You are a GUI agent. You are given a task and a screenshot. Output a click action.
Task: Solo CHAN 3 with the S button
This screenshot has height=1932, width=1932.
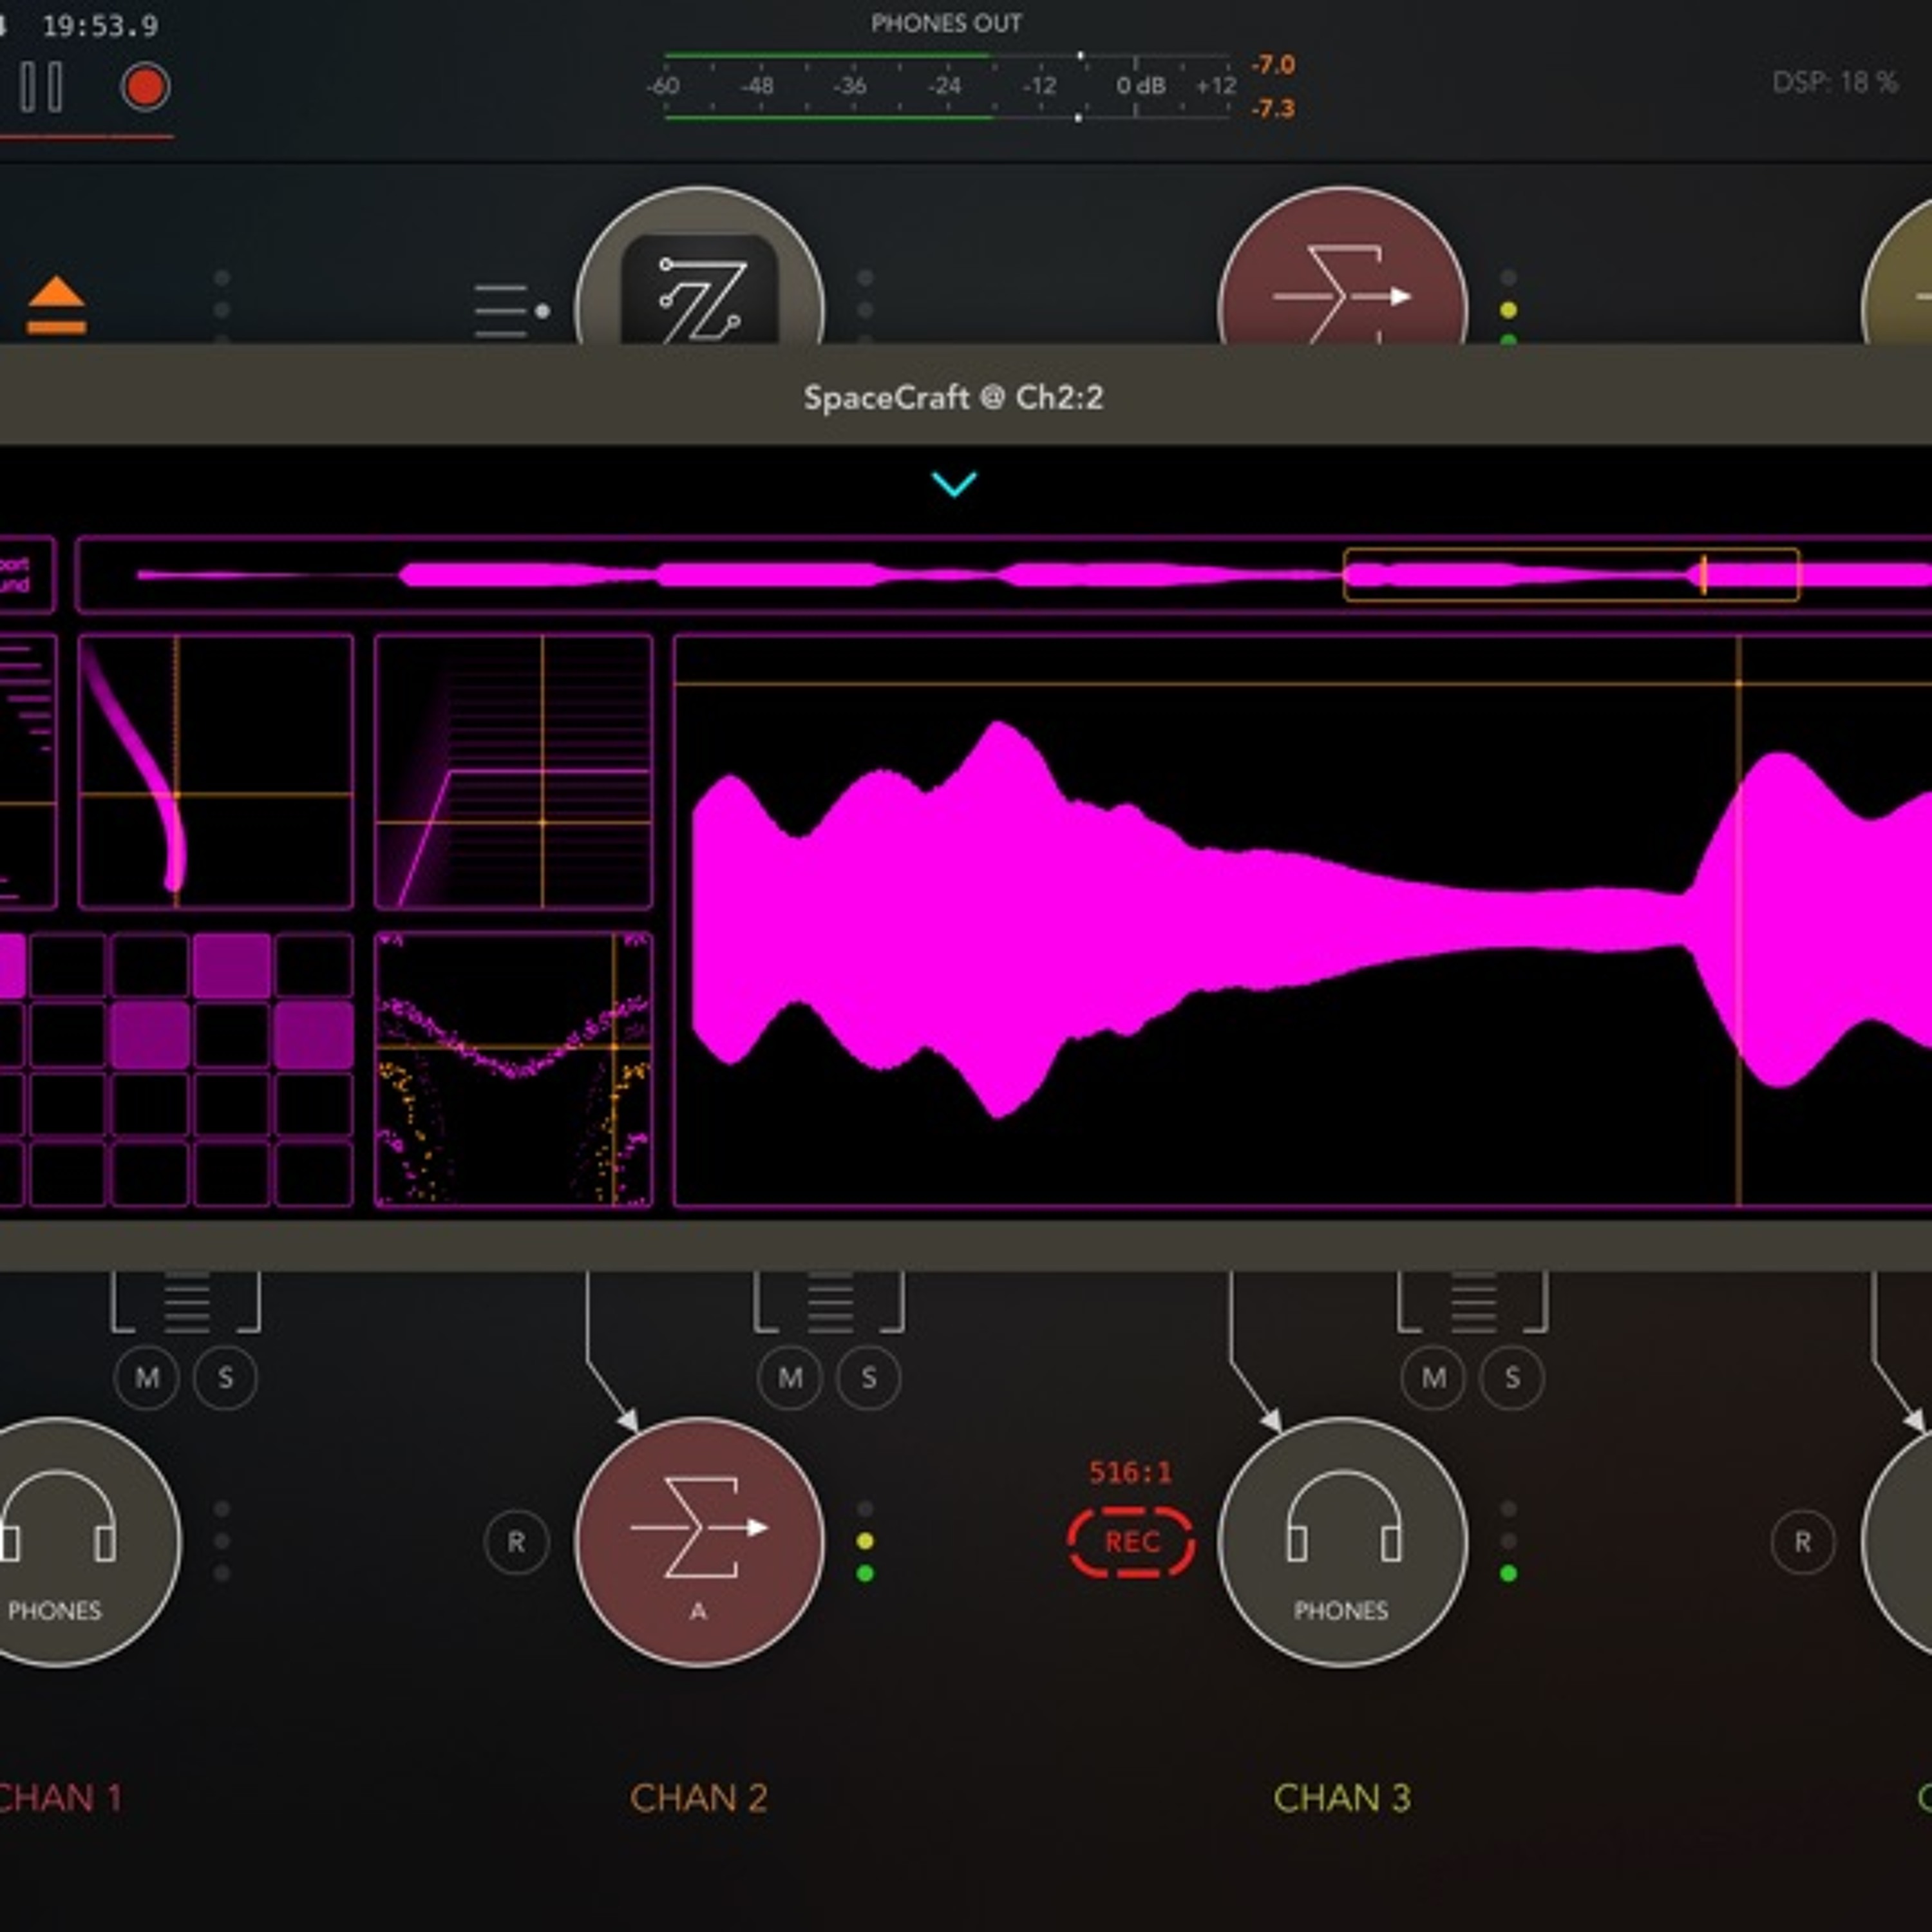[x=1511, y=1378]
